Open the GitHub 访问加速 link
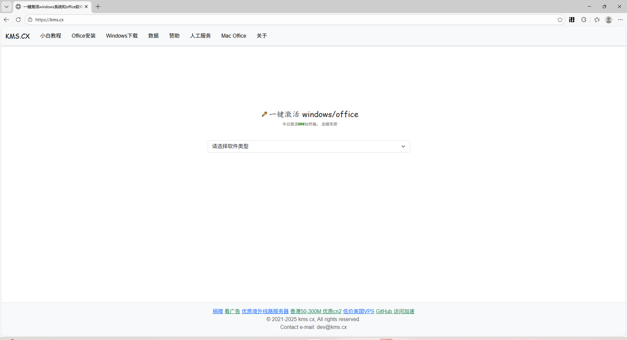The width and height of the screenshot is (627, 340). [x=395, y=311]
